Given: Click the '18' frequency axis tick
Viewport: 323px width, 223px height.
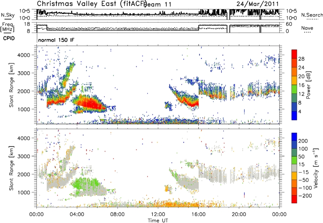Looking at the screenshot, I should [27, 24].
